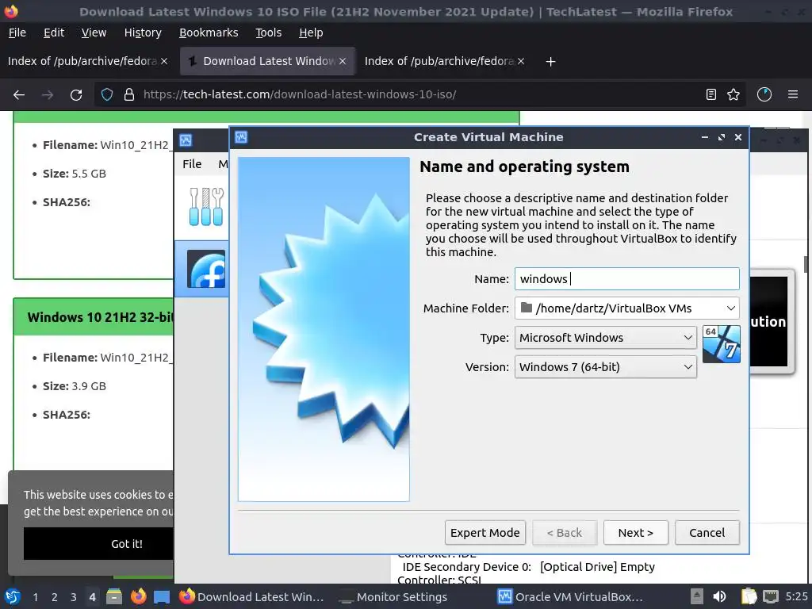Click the Cancel button in the dialog
The width and height of the screenshot is (812, 609).
pyautogui.click(x=707, y=532)
